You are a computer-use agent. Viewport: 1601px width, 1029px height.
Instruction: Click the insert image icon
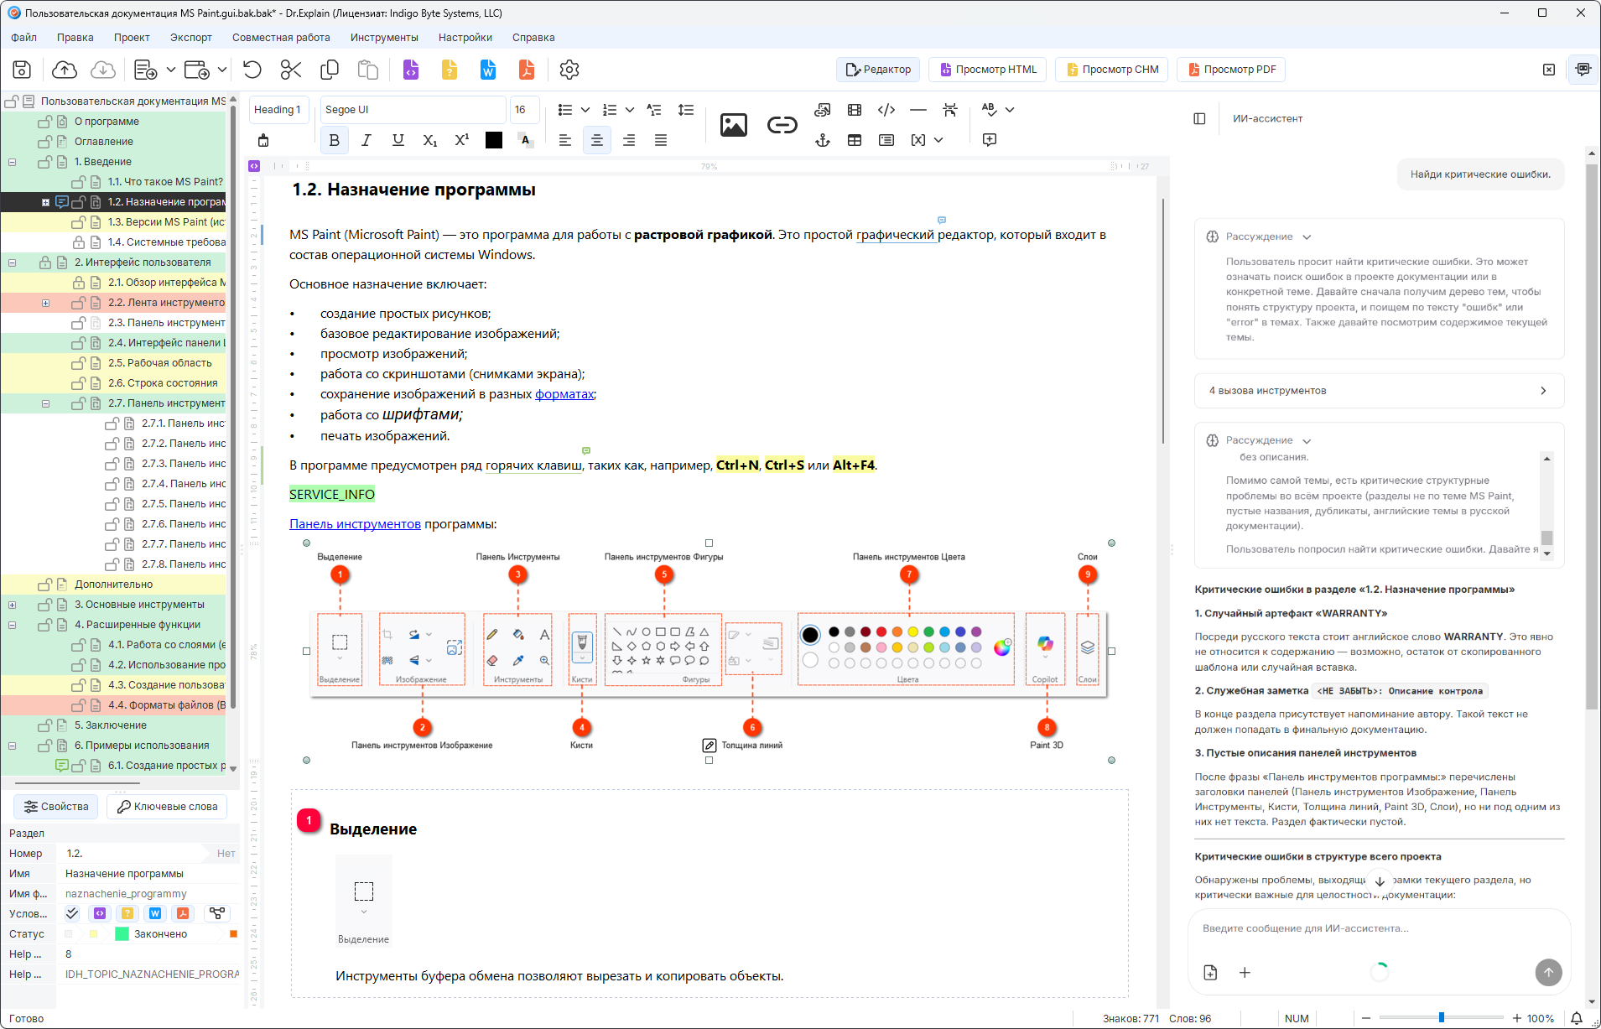[734, 125]
